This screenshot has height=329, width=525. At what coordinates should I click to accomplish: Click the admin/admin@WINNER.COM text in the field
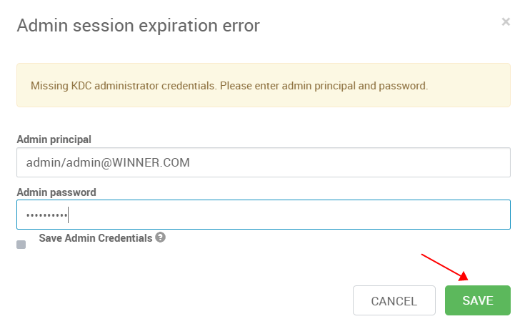coord(108,162)
